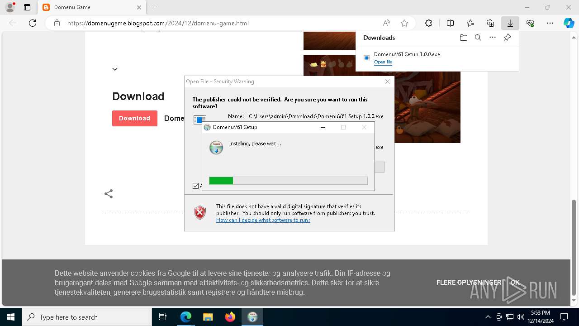Open Edge Settings and more menu

[550, 23]
